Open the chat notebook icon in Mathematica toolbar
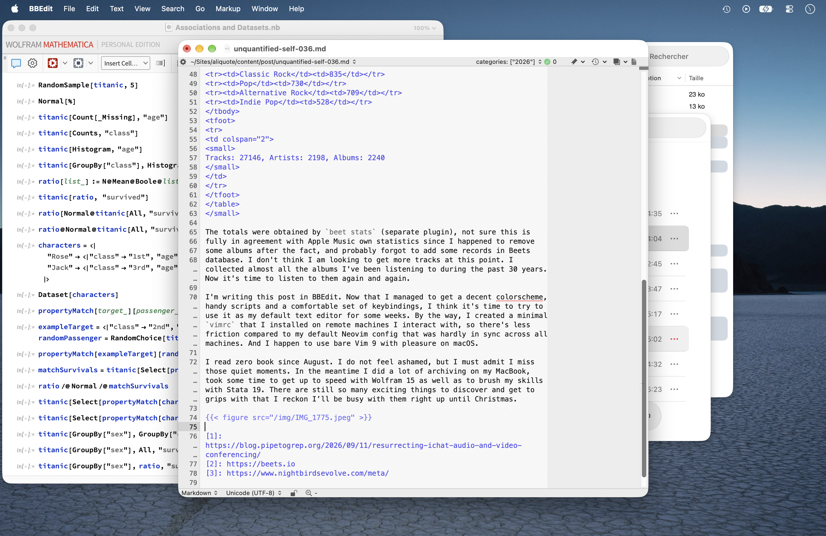Screen dimensions: 826x536 click(16, 63)
